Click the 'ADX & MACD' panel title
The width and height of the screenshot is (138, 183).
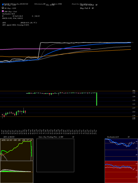click(9, 137)
